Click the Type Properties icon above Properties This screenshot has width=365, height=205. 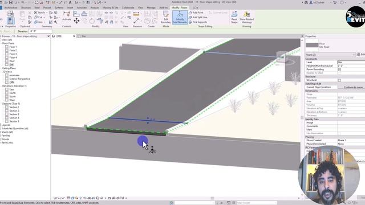[10, 14]
